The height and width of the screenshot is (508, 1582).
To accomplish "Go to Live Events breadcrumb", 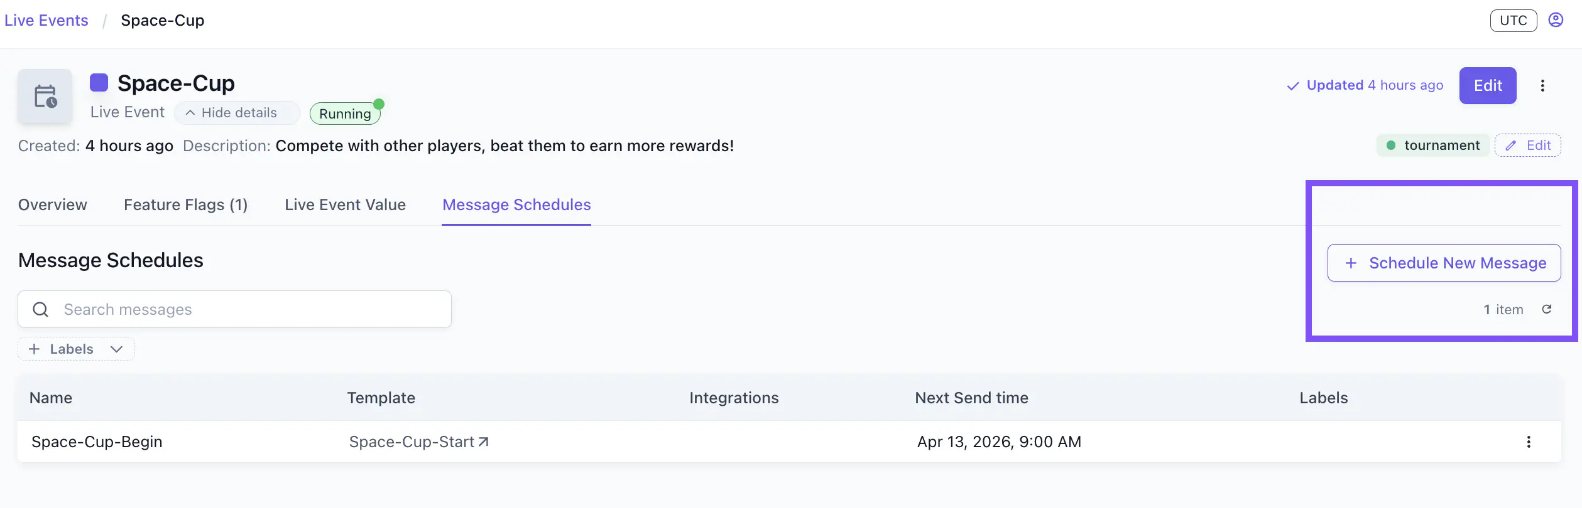I will tap(46, 21).
